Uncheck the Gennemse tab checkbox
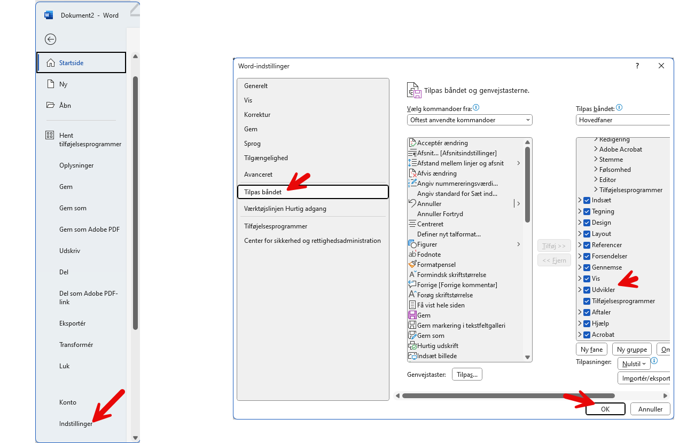The width and height of the screenshot is (687, 443). coord(587,267)
